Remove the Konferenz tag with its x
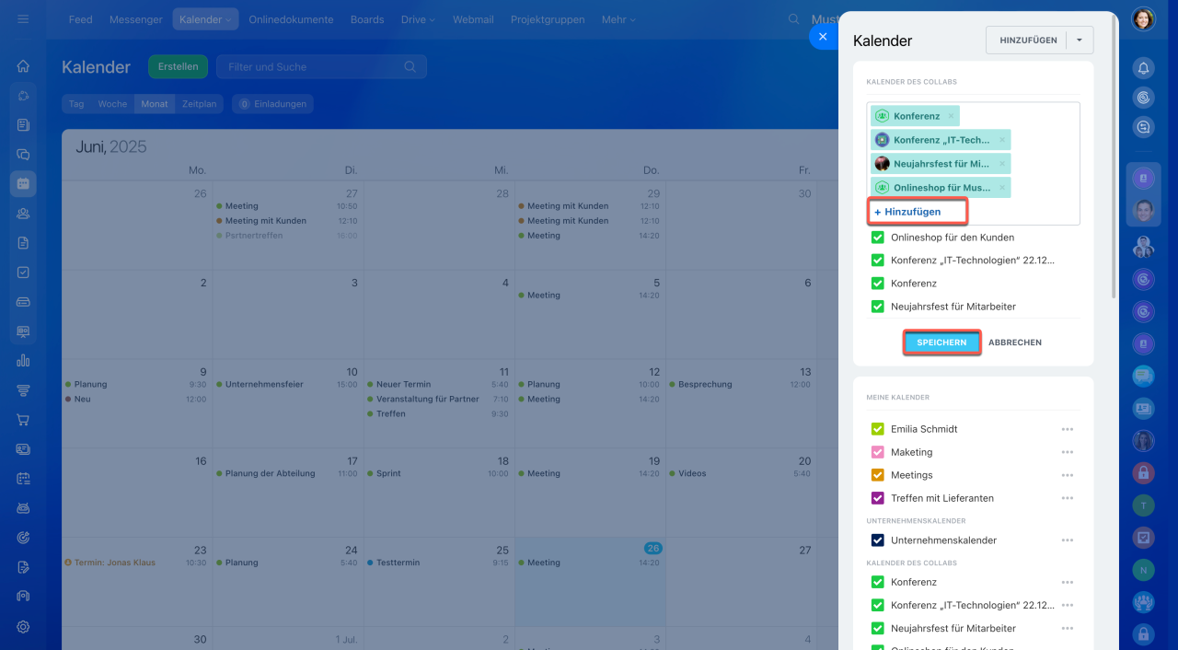This screenshot has height=650, width=1178. 951,116
